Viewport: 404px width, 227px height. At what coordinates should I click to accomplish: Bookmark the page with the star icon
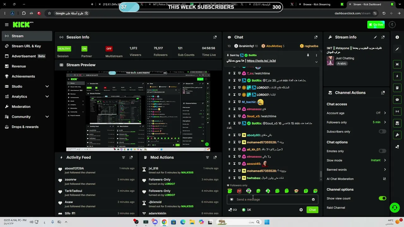point(49,13)
